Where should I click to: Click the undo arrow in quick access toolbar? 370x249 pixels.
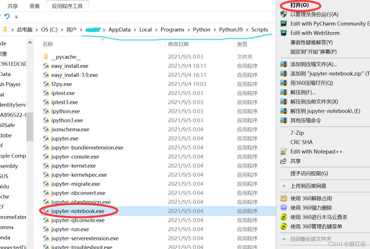(x=7, y=17)
